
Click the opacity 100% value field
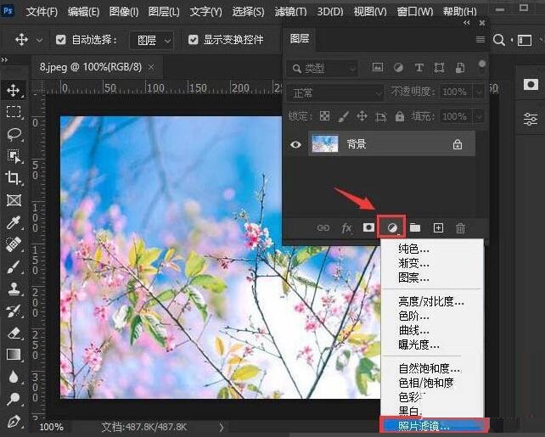coord(455,92)
